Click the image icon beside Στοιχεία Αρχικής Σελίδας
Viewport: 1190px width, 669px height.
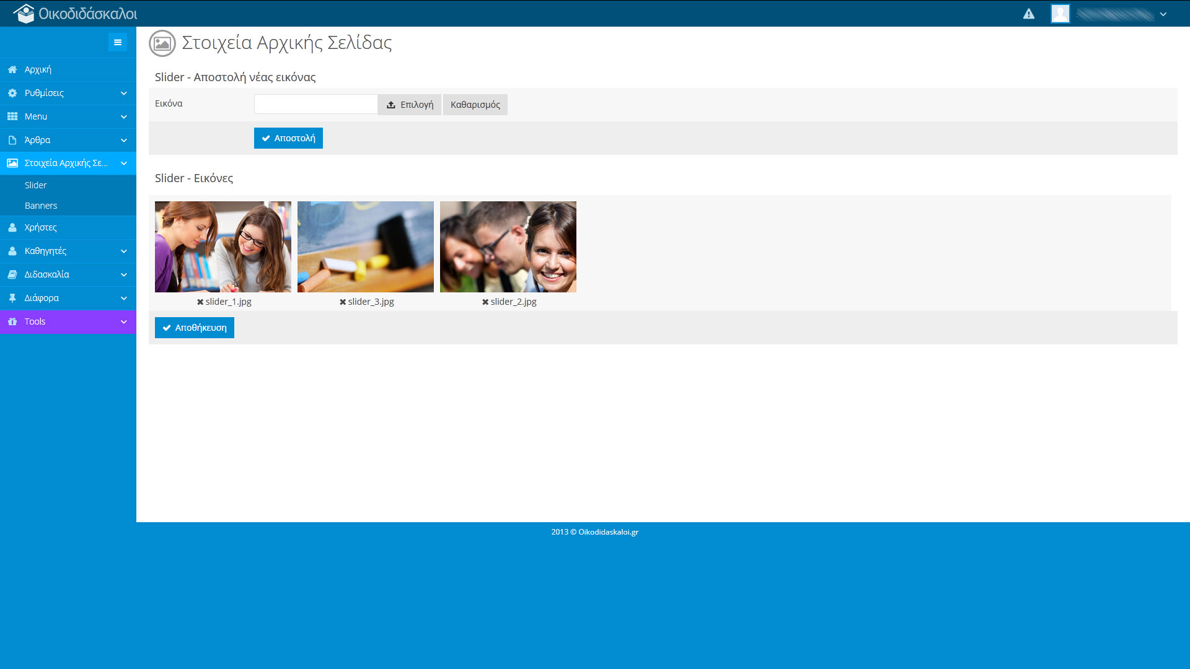[x=12, y=163]
